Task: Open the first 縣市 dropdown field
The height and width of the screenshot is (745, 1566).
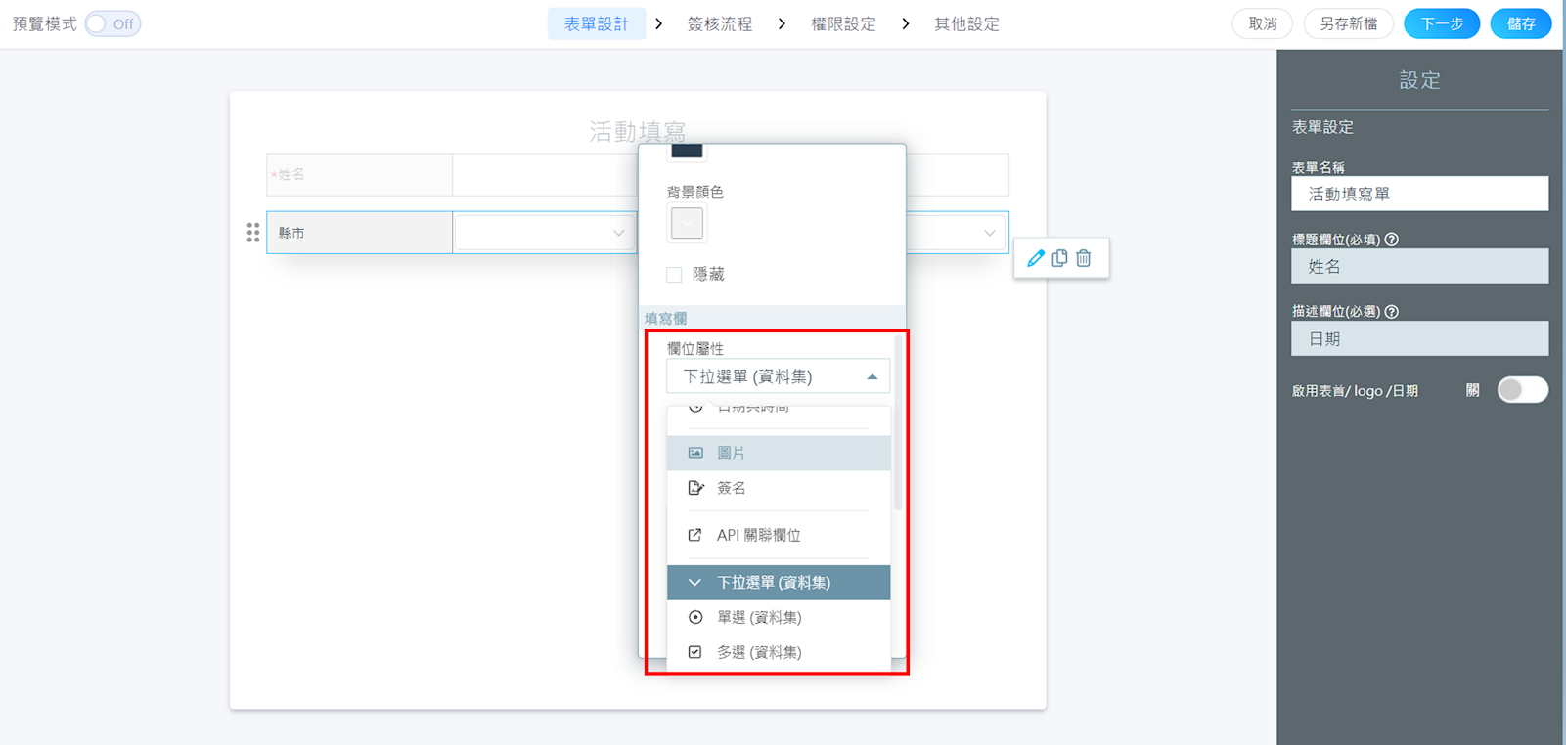Action: click(x=544, y=233)
